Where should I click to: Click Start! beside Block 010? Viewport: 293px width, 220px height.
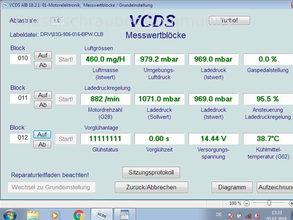tap(66, 60)
